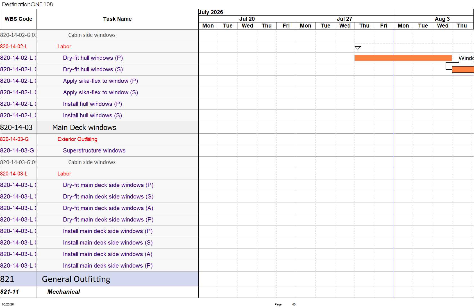Select 'Dry-fit main deck side windows (A)'

[108, 208]
